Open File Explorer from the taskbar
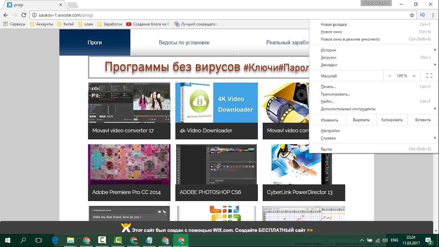 (71, 240)
